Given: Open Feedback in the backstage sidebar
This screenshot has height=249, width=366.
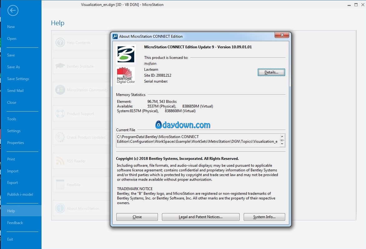Looking at the screenshot, I should 15,223.
